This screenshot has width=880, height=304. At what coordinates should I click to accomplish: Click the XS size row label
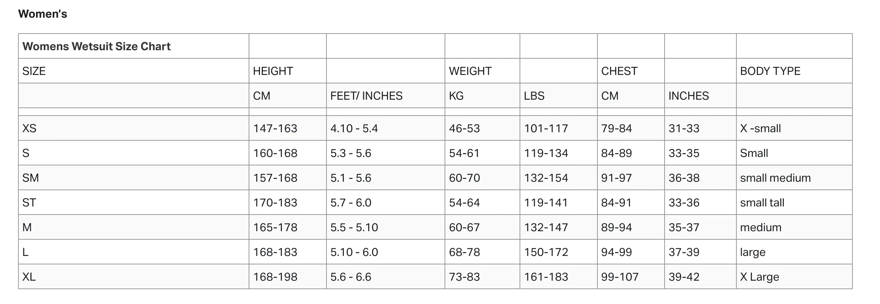click(x=134, y=128)
